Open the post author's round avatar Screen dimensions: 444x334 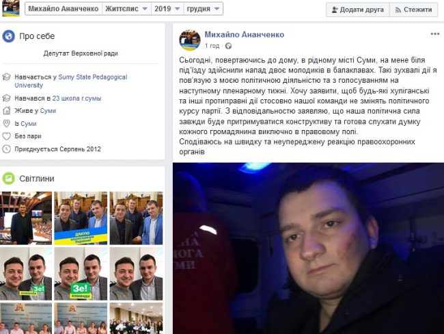[x=190, y=40]
